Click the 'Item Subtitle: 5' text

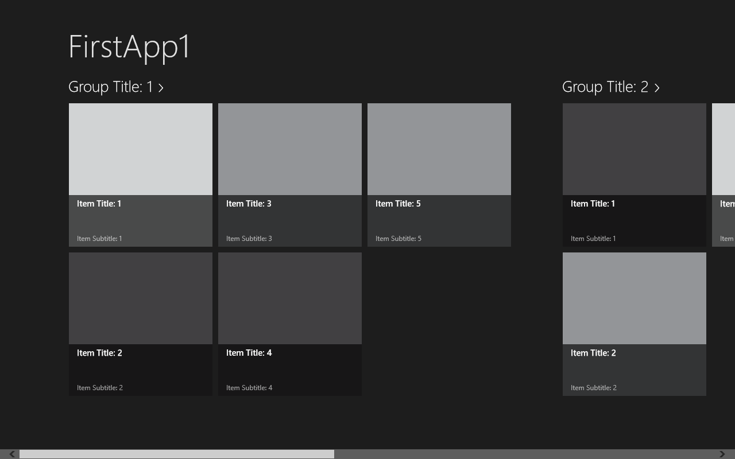pyautogui.click(x=399, y=239)
